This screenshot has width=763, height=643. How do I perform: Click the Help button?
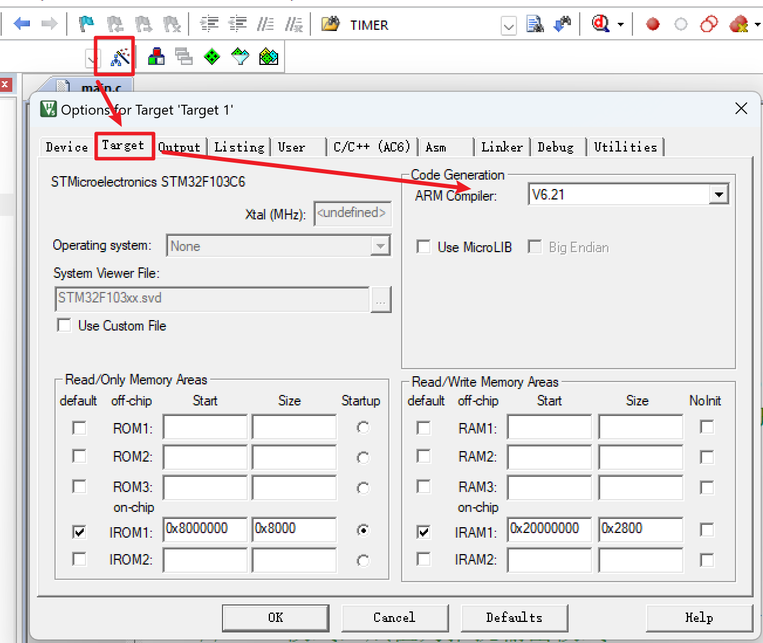[x=699, y=618]
